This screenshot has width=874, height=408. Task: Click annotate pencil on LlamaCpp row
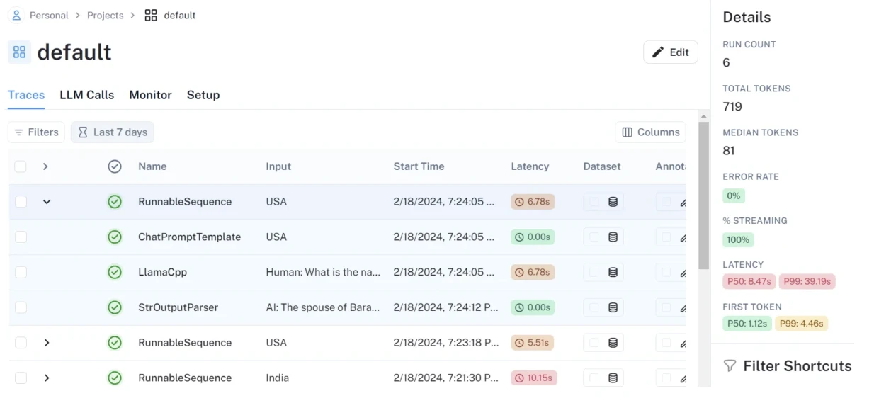pyautogui.click(x=683, y=273)
